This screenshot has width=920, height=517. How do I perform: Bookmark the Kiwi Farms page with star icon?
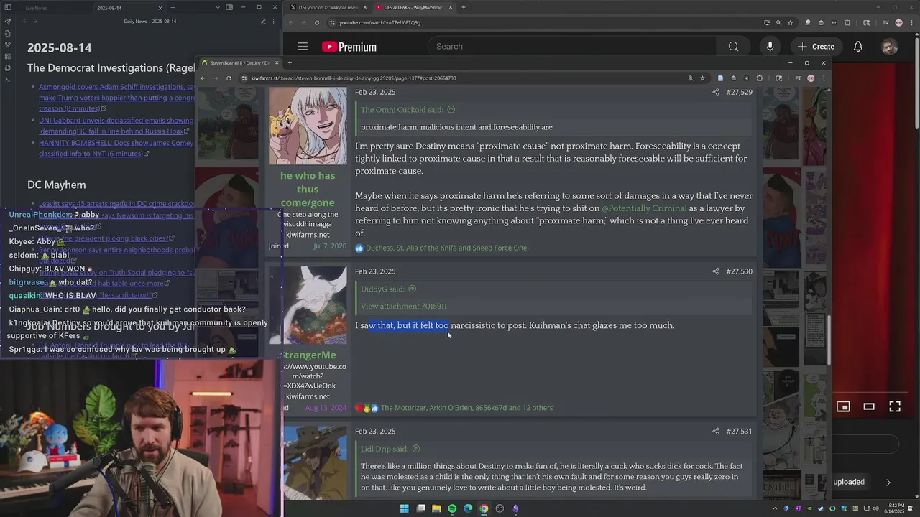(702, 78)
